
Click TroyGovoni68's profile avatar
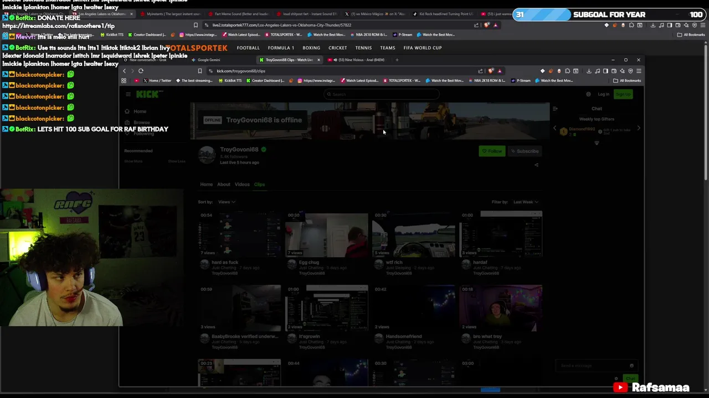(x=207, y=155)
